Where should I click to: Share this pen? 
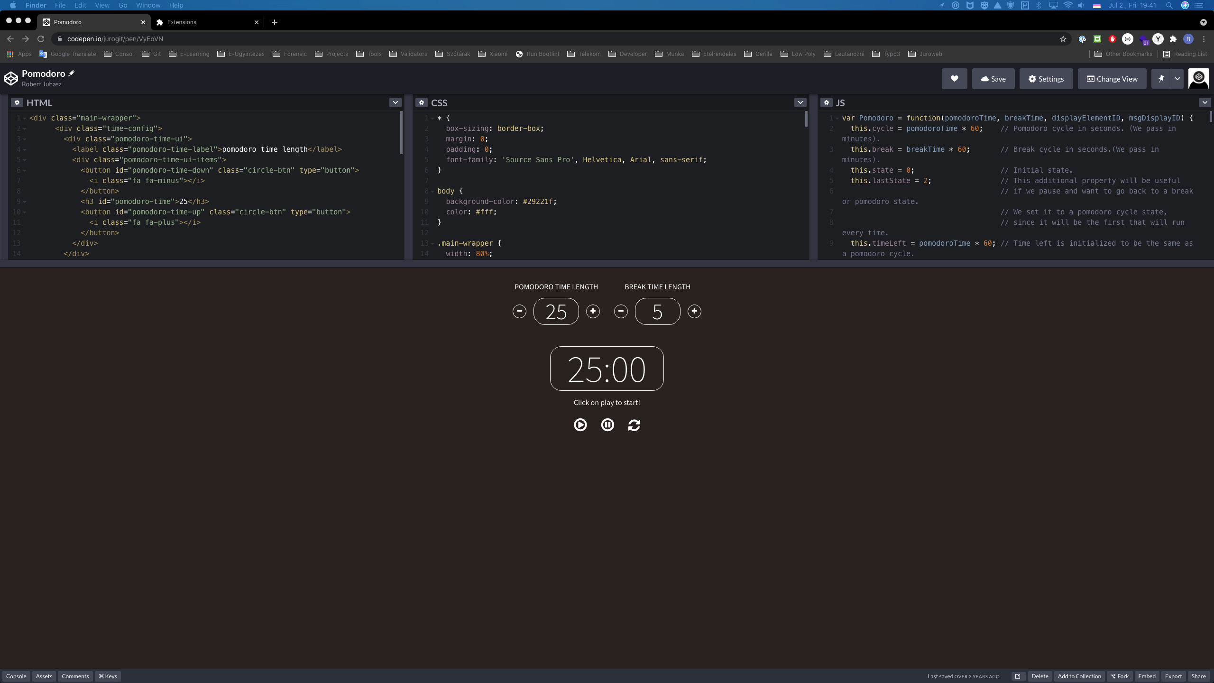pyautogui.click(x=1198, y=676)
